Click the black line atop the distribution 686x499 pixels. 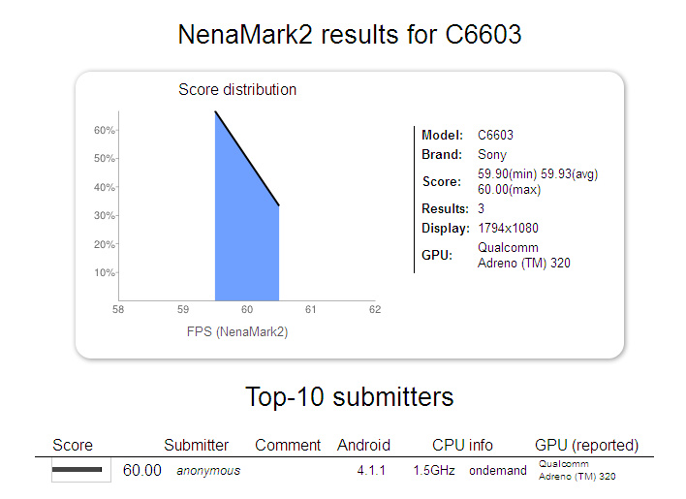(x=247, y=158)
